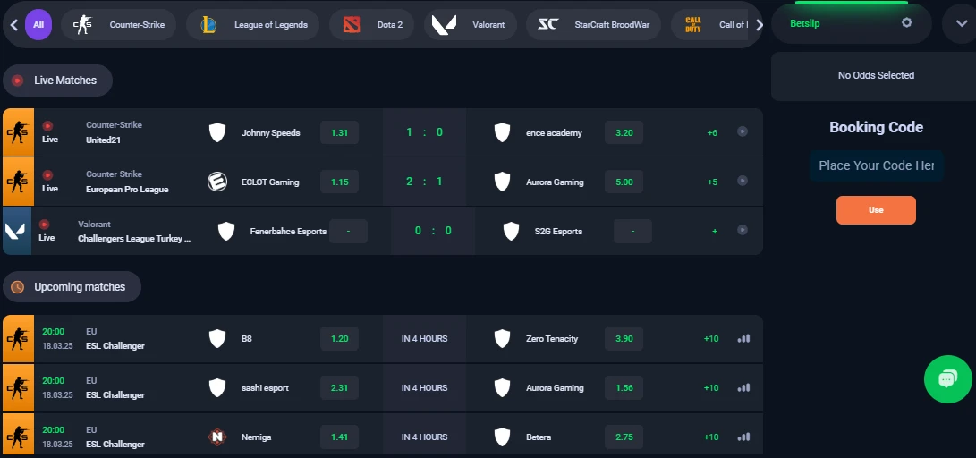The image size is (976, 458).
Task: Click Fenerbahce Esports shield logo
Action: (226, 231)
